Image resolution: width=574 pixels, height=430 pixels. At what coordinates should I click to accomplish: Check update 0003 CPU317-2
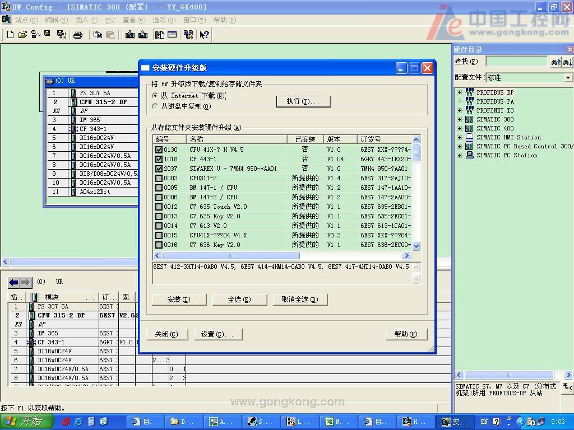159,178
